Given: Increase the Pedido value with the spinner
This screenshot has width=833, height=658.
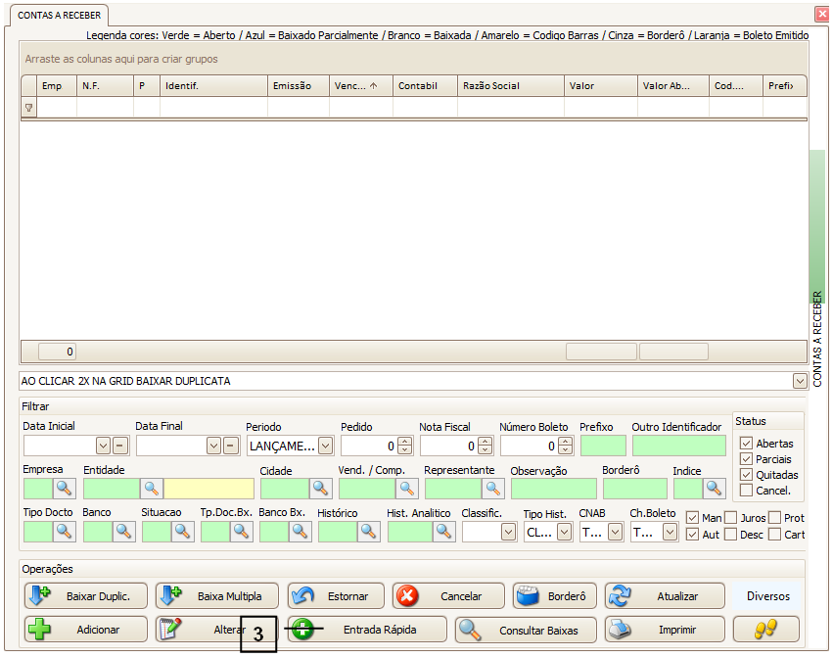Looking at the screenshot, I should point(404,442).
